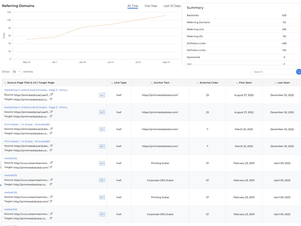Open target link icon in last visible row
The height and width of the screenshot is (226, 301).
pos(51,218)
